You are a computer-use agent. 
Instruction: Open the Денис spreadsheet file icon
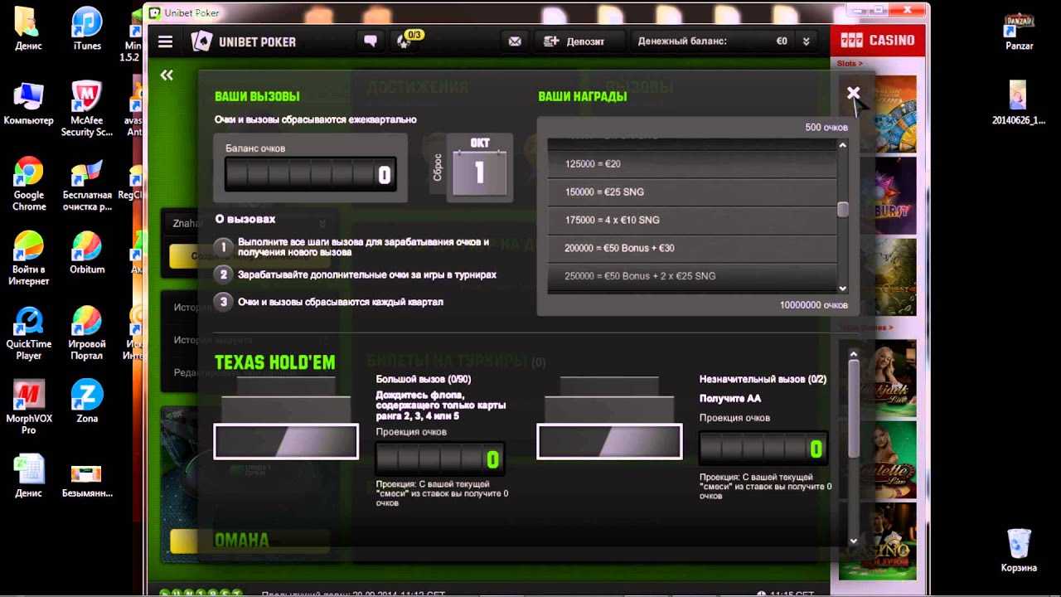coord(28,477)
